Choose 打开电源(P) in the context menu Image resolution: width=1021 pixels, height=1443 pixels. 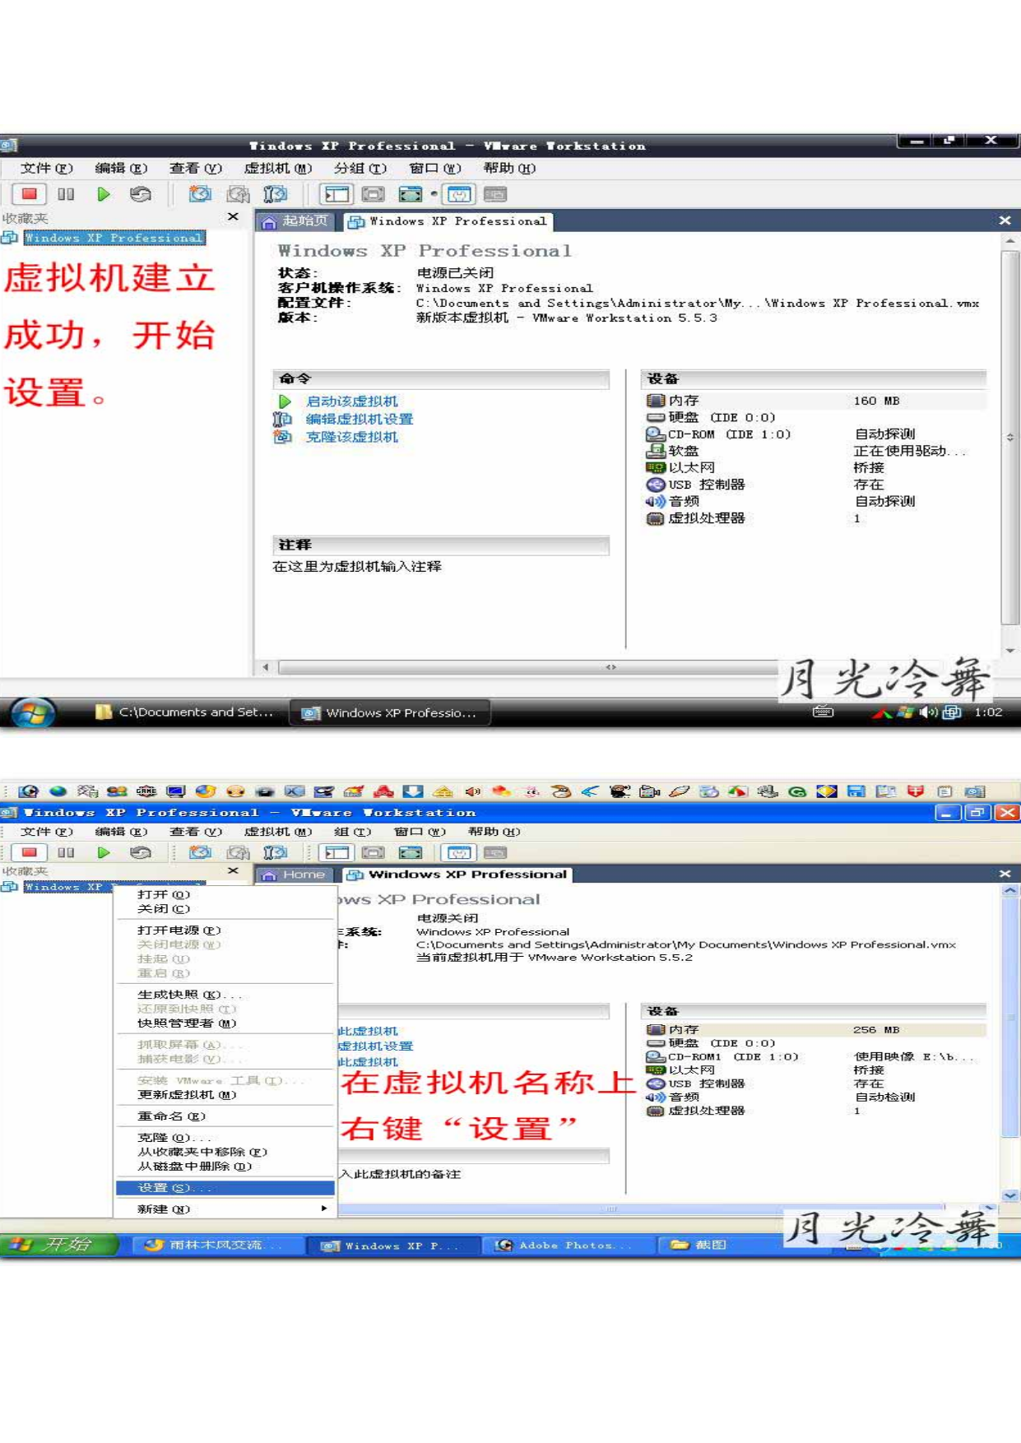(225, 930)
